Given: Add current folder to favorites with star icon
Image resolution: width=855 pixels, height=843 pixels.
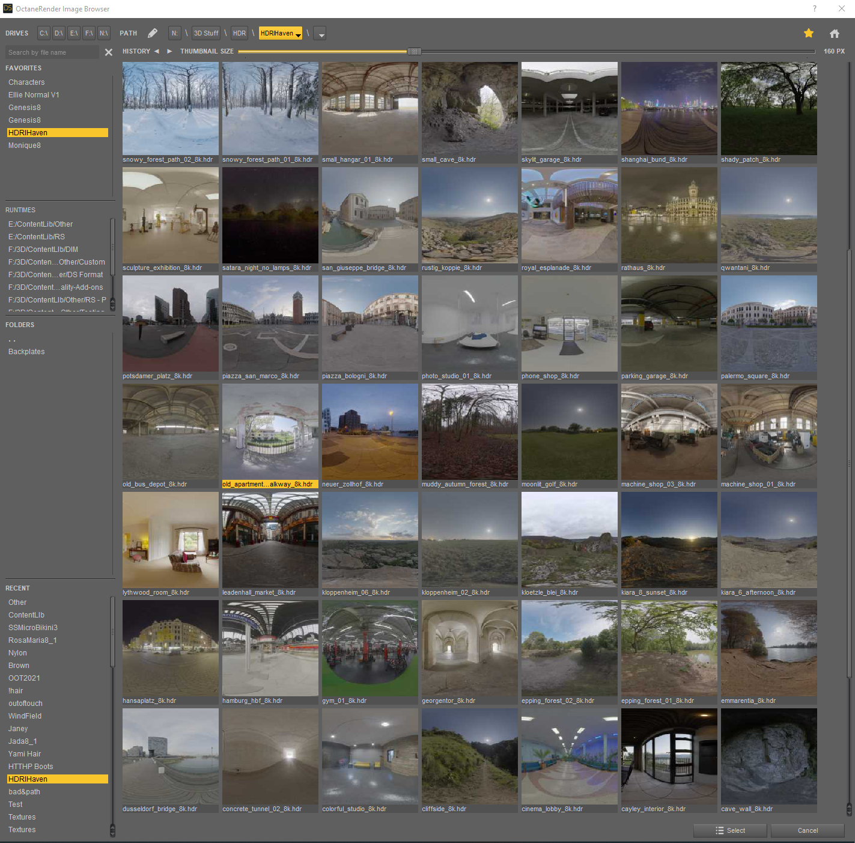Looking at the screenshot, I should [x=809, y=33].
